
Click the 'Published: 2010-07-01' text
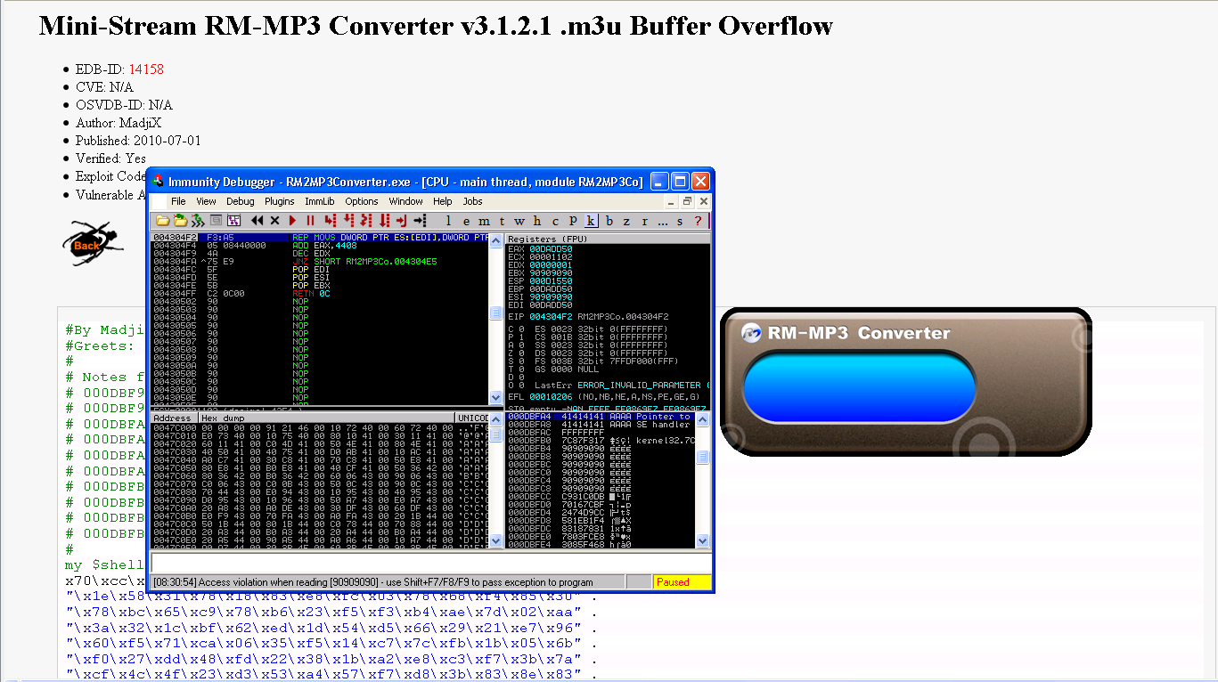[138, 141]
